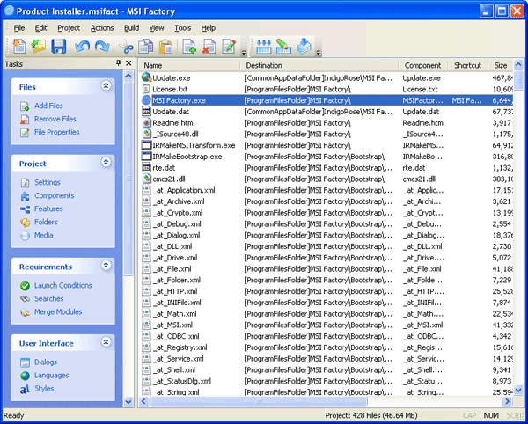This screenshot has width=528, height=424.
Task: Select the IRMakeBootstrap.exe file row
Action: (x=326, y=157)
